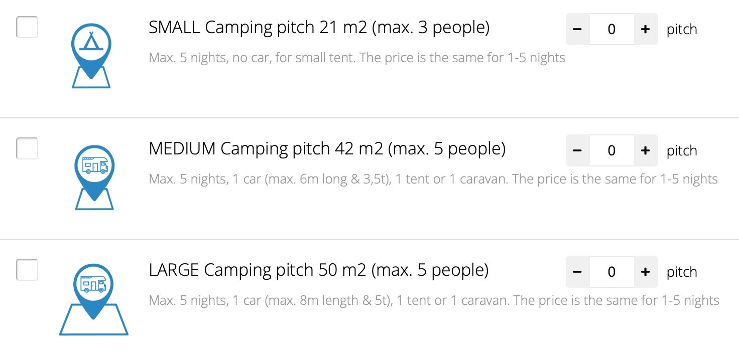Focus the MEDIUM pitch quantity field
Screen dimensions: 739x356
[611, 150]
